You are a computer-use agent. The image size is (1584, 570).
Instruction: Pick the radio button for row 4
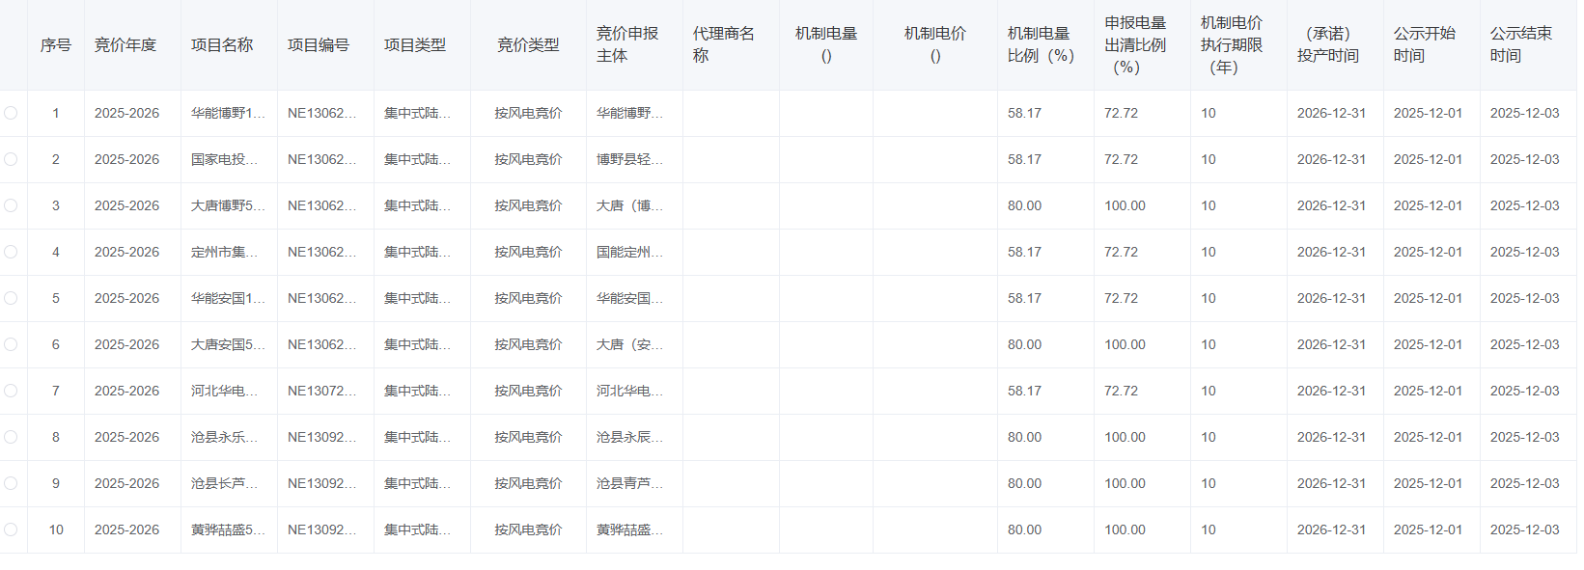[11, 252]
